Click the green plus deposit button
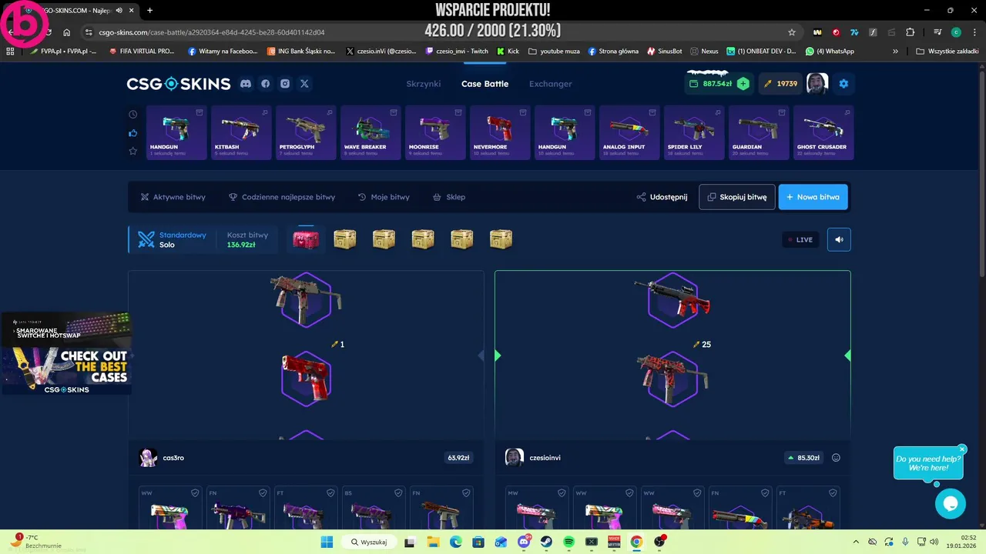Viewport: 986px width, 554px height. pyautogui.click(x=743, y=84)
